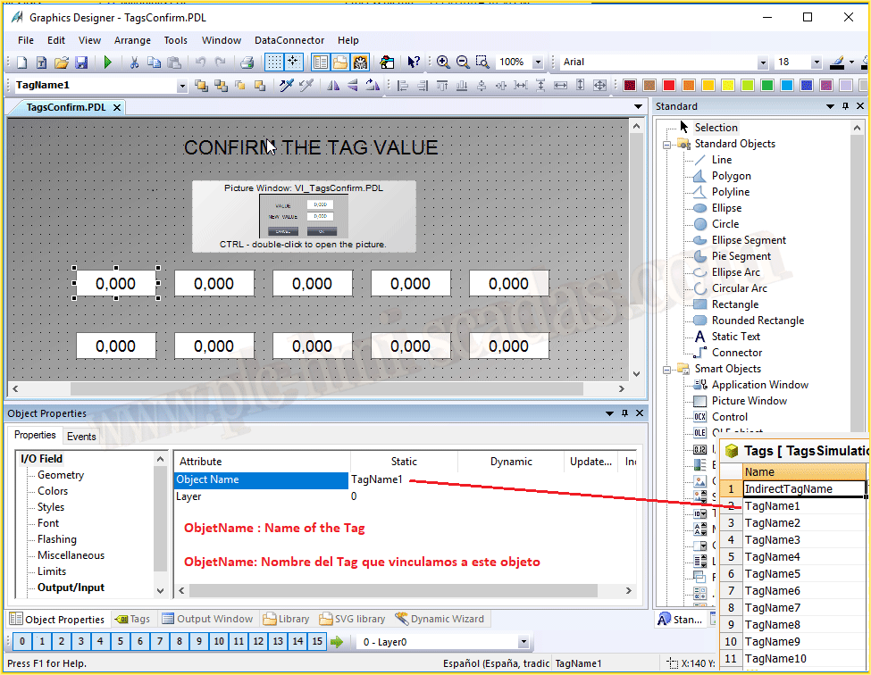
Task: Click the Print icon in the toolbar
Action: pos(247,62)
